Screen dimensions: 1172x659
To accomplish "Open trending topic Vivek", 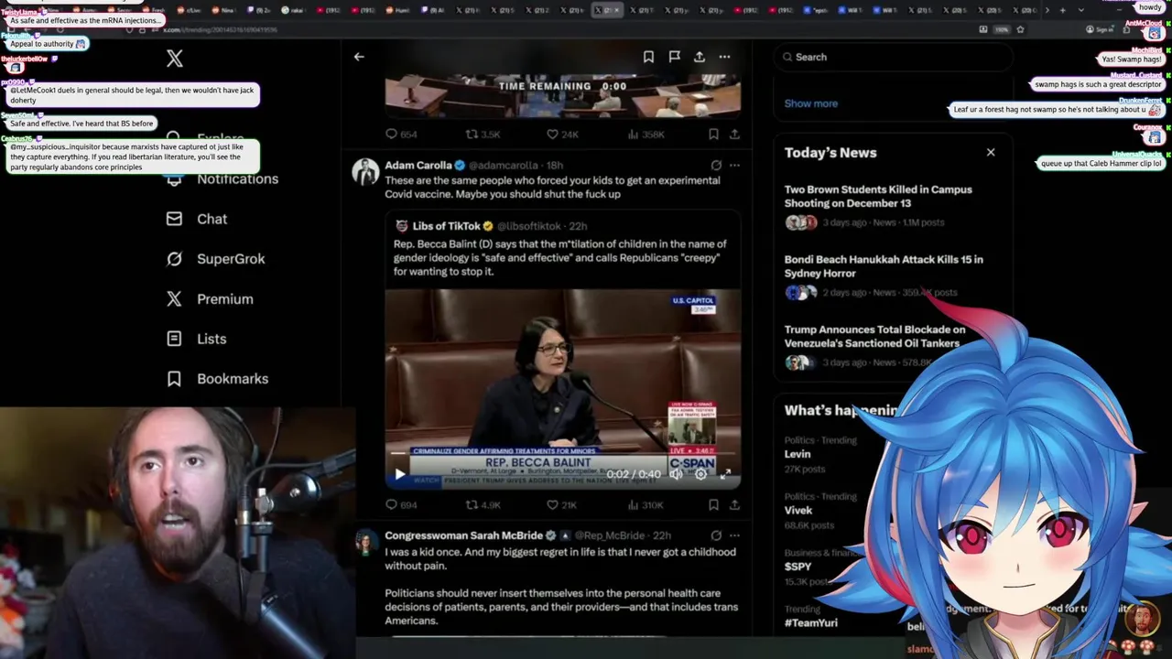I will [798, 511].
